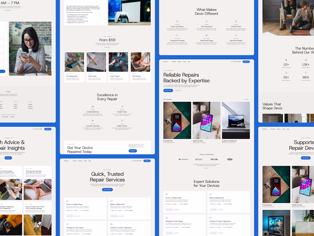Click Battery Replacement icon on Quick Trusted page

[111, 201]
